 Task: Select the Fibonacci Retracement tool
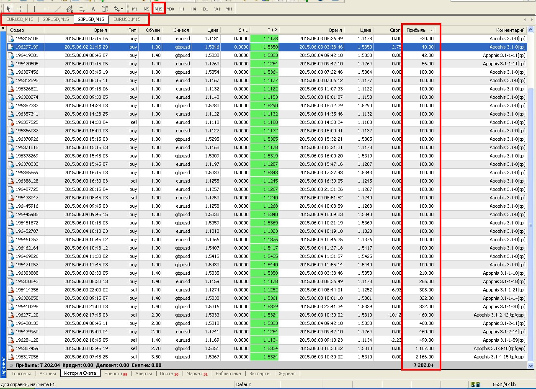(81, 8)
